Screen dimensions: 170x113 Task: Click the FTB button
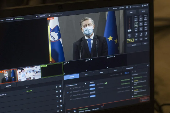click(145, 44)
